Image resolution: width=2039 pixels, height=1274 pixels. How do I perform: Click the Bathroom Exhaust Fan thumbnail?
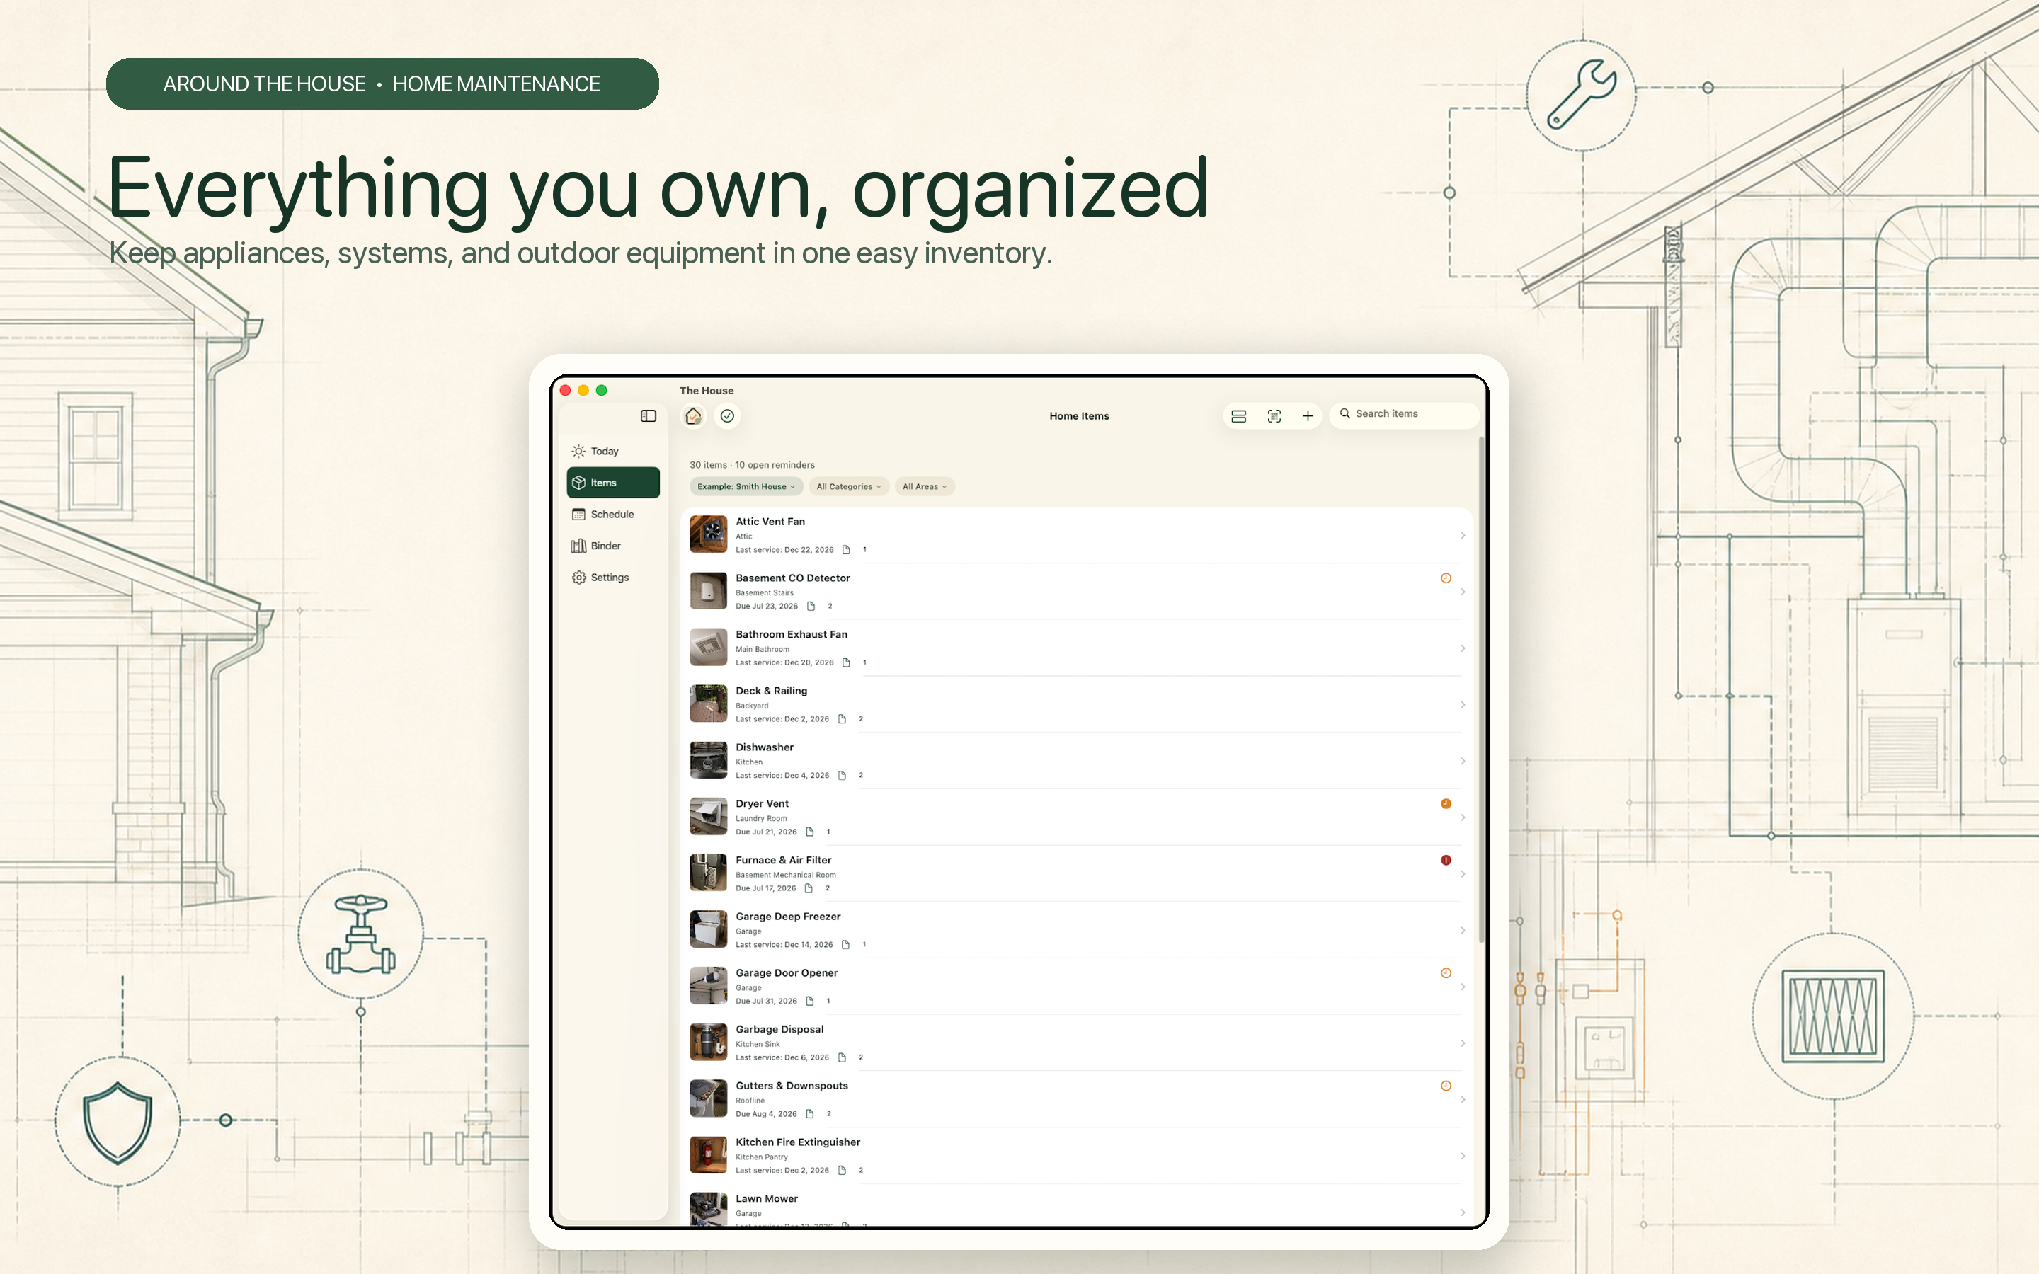[x=708, y=647]
